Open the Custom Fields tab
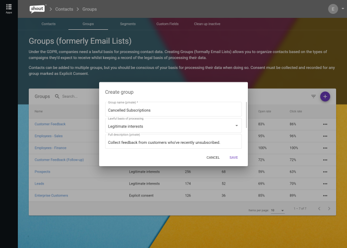Image resolution: width=347 pixels, height=248 pixels. point(168,24)
